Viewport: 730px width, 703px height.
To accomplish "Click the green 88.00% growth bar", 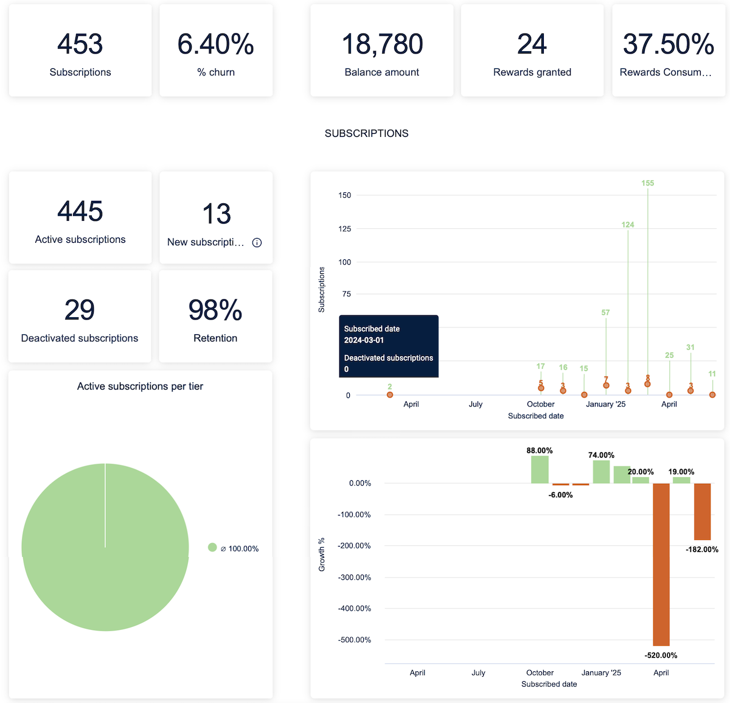I will (540, 469).
